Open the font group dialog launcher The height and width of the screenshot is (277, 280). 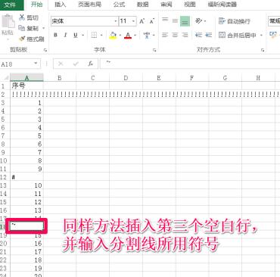click(x=154, y=50)
